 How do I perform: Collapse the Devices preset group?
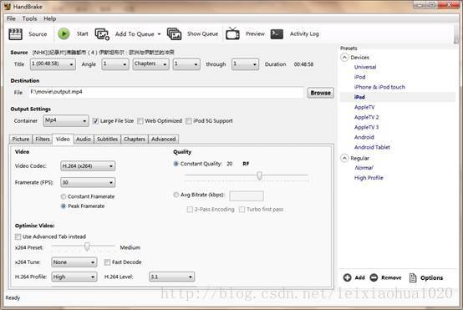tap(344, 58)
